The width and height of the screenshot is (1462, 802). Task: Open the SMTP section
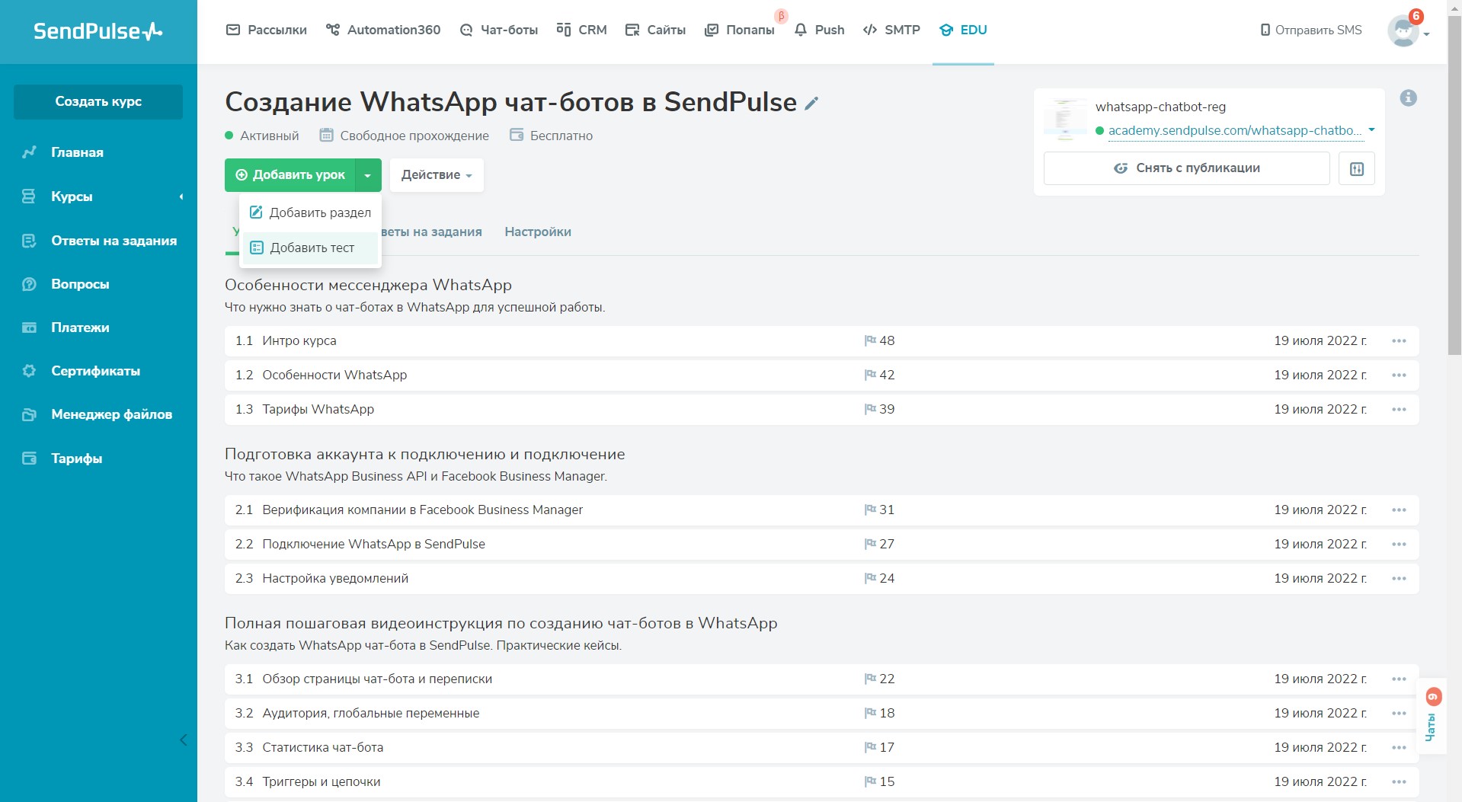(891, 30)
